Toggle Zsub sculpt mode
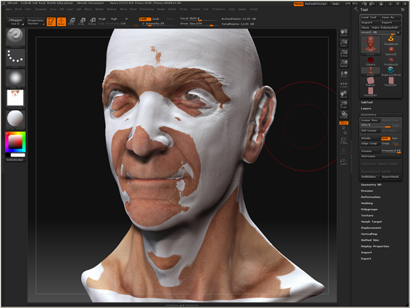The height and width of the screenshot is (308, 410). [156, 19]
